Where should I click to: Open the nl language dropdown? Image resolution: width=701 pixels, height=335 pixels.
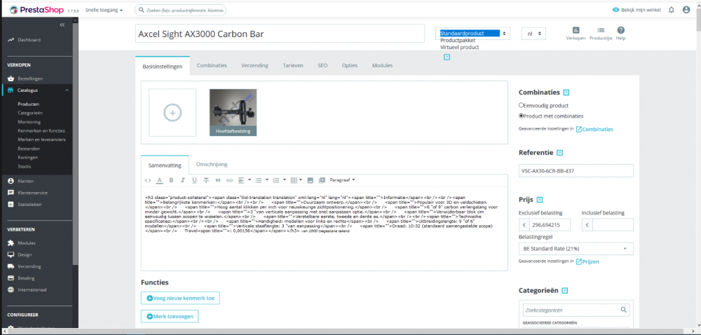(533, 34)
